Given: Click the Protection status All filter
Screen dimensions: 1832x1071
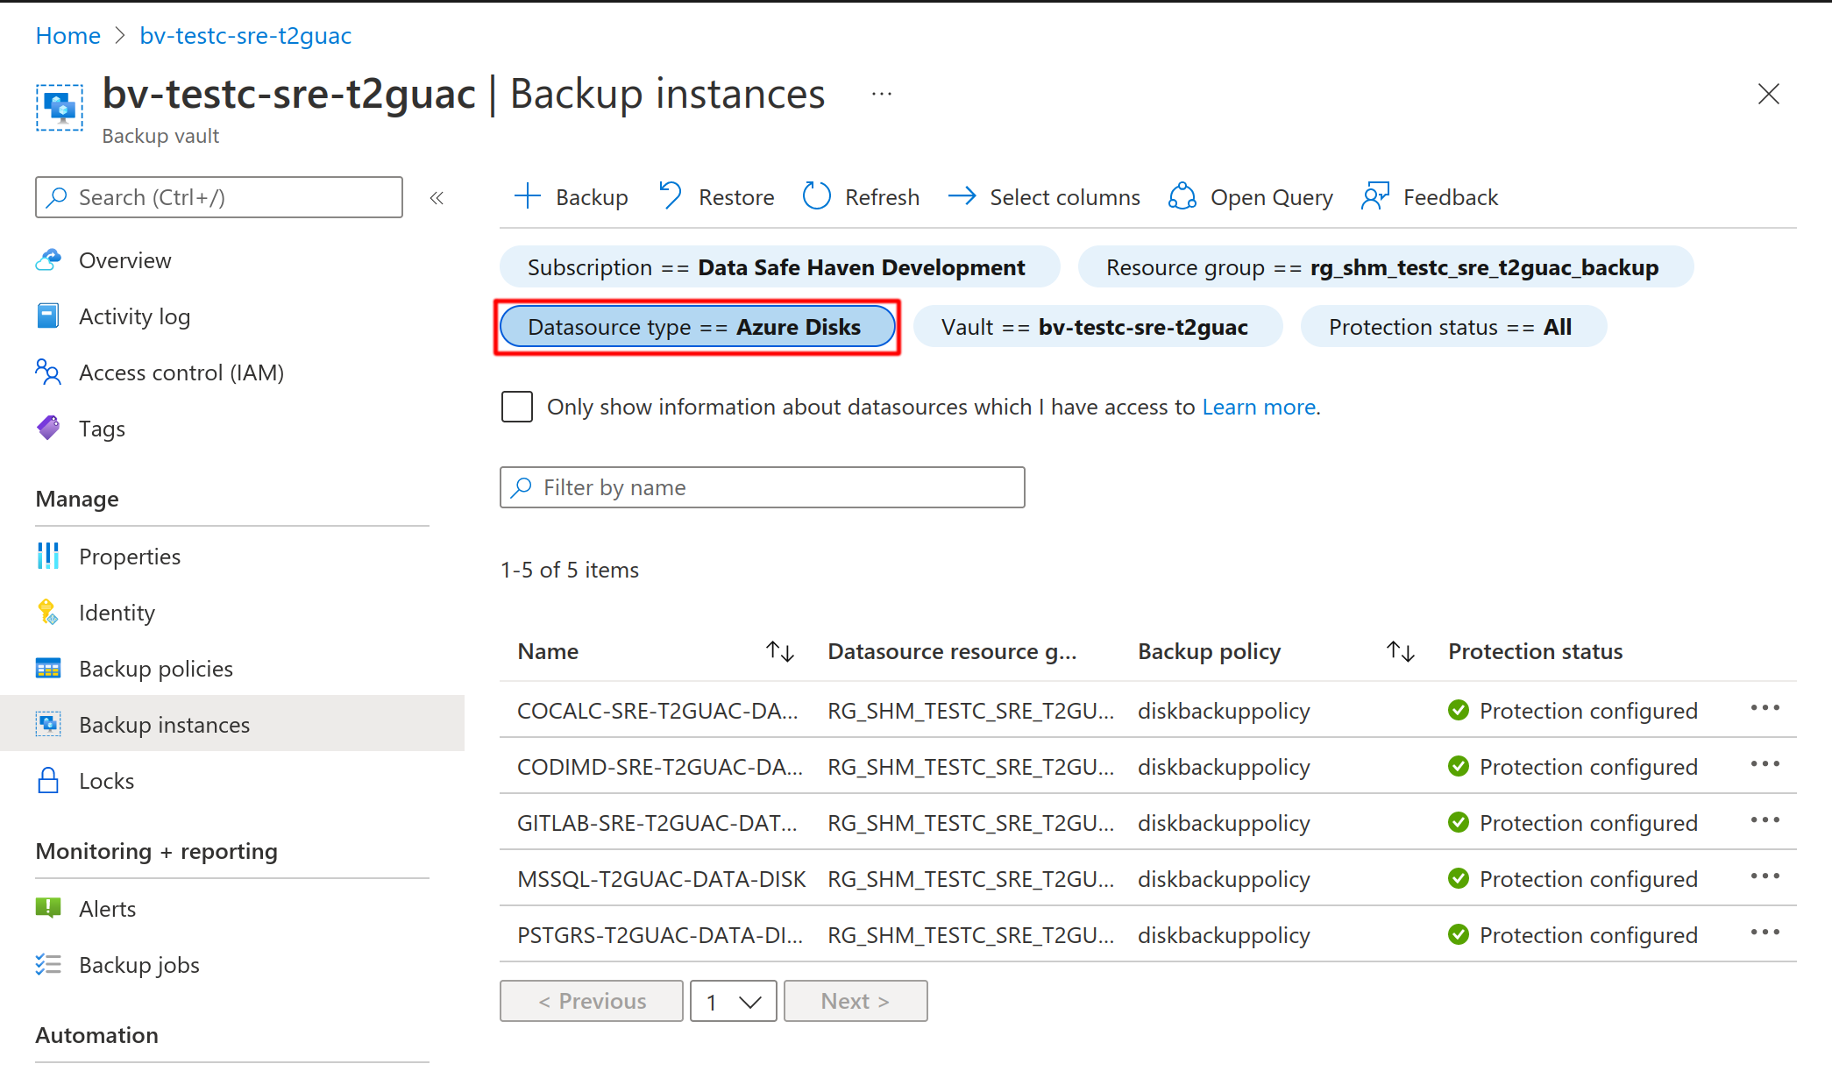Looking at the screenshot, I should (x=1453, y=327).
